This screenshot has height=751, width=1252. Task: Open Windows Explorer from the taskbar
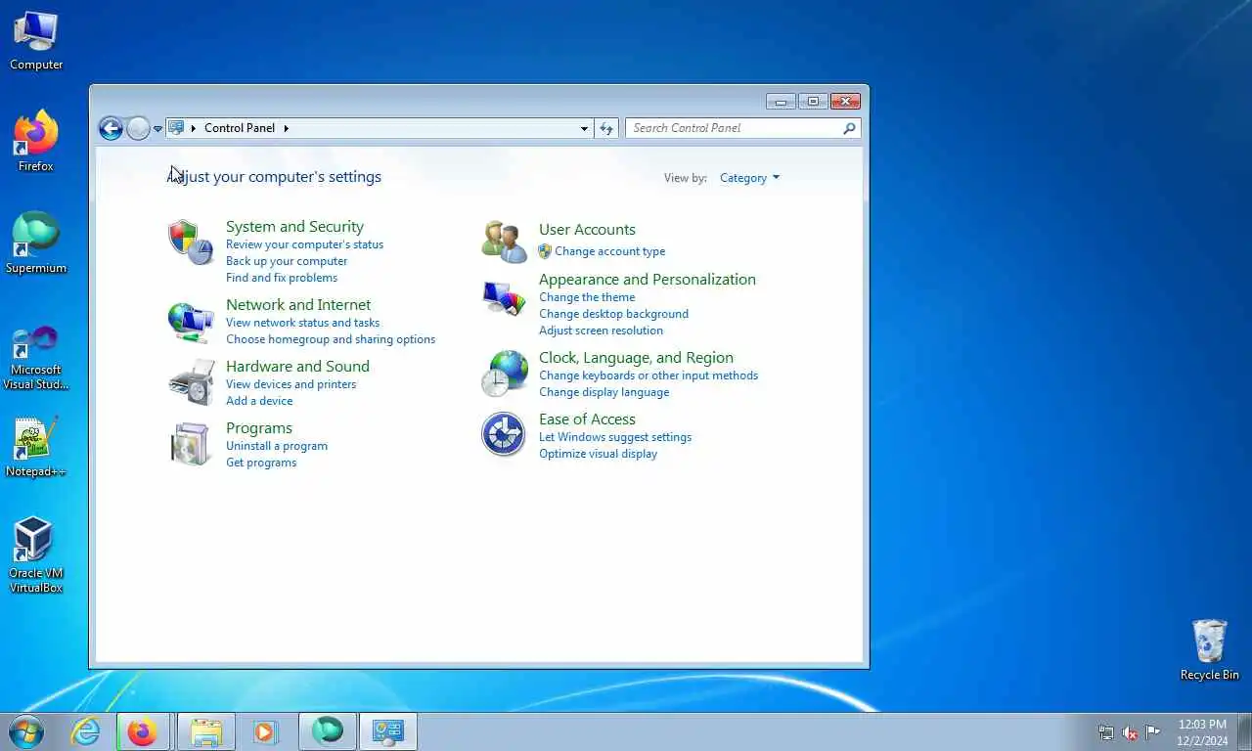point(205,731)
